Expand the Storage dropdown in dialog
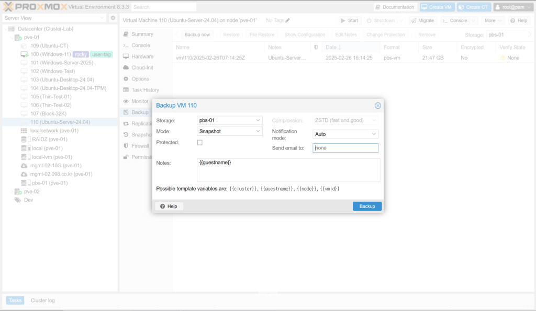536x311 pixels. [258, 121]
